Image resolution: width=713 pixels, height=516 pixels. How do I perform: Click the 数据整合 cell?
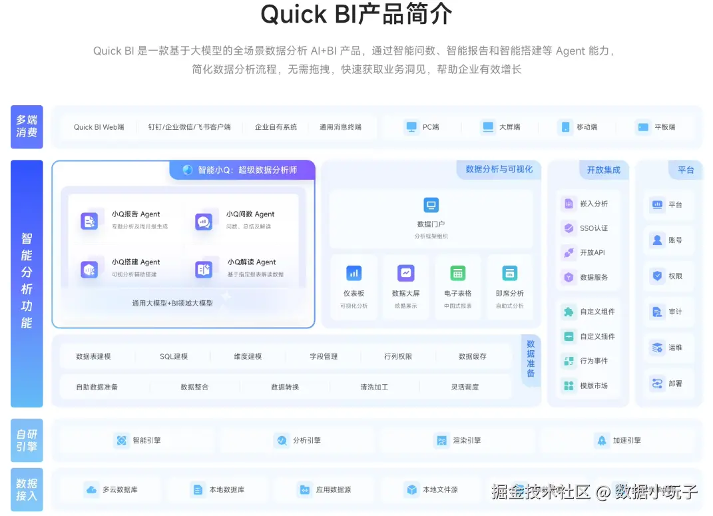click(x=194, y=387)
